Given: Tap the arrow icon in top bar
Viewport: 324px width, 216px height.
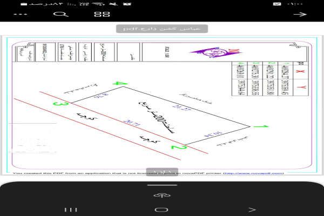Looking at the screenshot, I should (x=300, y=14).
